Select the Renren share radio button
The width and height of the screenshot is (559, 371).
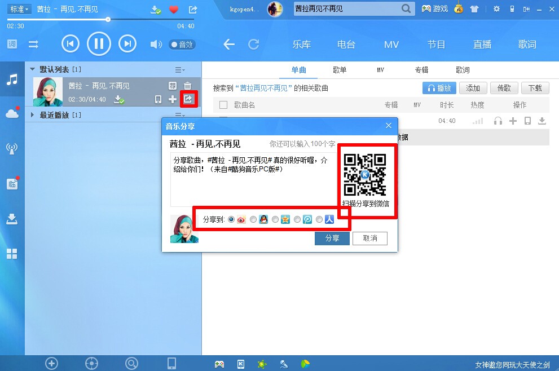(319, 219)
